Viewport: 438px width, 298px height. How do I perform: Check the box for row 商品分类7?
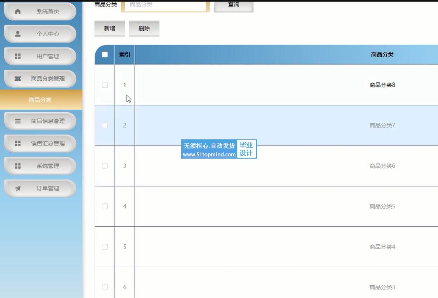[x=105, y=125]
